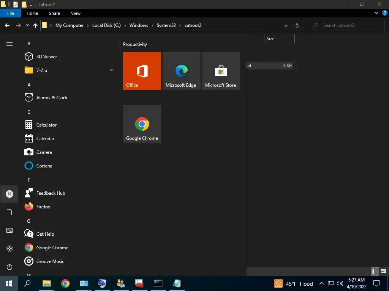Click the Search catroot2 field
Screen dimensions: 389x291
tap(346, 25)
